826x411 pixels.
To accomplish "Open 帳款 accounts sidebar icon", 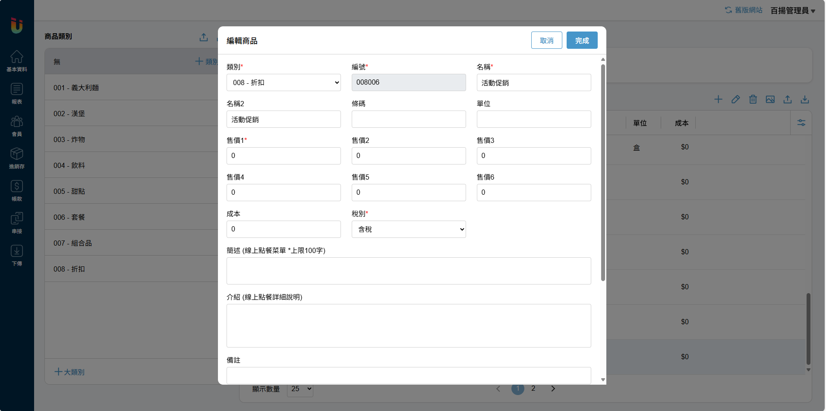I will click(17, 190).
